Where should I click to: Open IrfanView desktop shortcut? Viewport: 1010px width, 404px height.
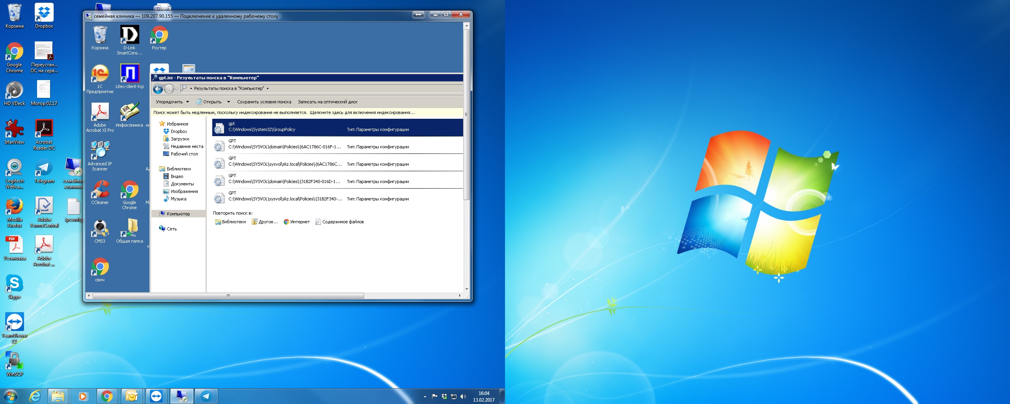(x=14, y=132)
